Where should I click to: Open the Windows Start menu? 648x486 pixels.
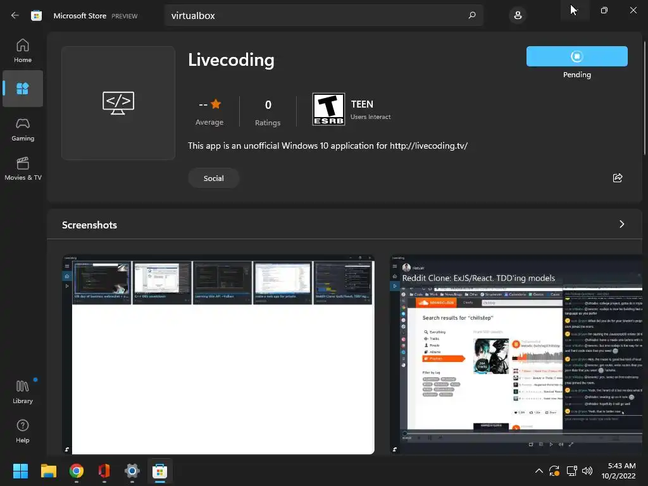click(x=20, y=471)
